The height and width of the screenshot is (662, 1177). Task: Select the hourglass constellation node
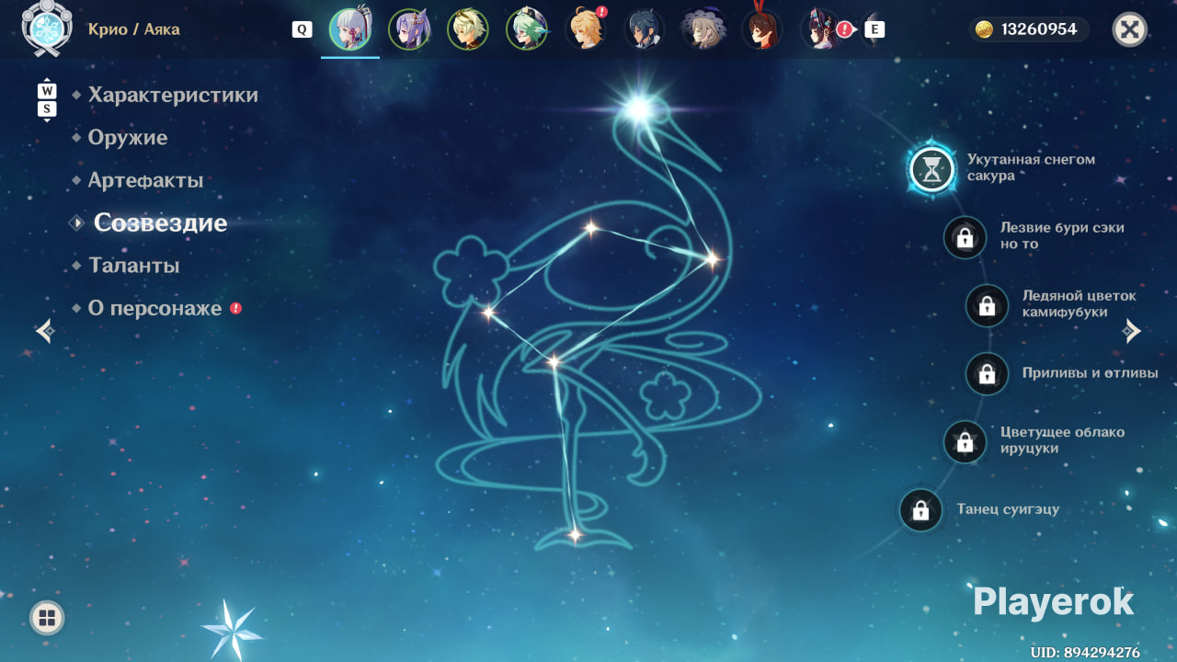tap(932, 169)
